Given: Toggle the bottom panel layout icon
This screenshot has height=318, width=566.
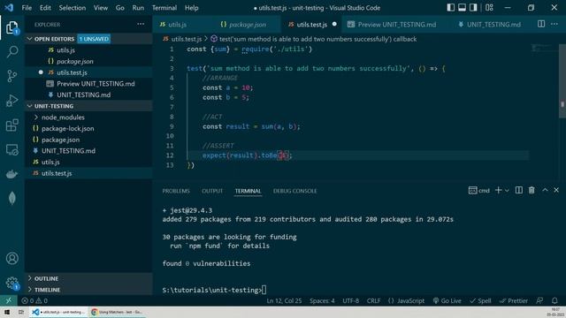Looking at the screenshot, I should 462,8.
